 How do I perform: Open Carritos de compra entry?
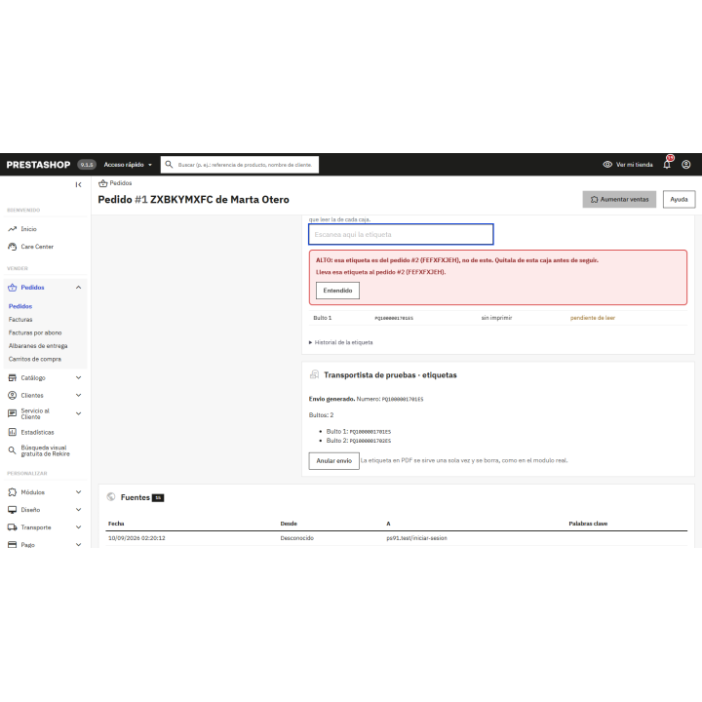pyautogui.click(x=35, y=359)
